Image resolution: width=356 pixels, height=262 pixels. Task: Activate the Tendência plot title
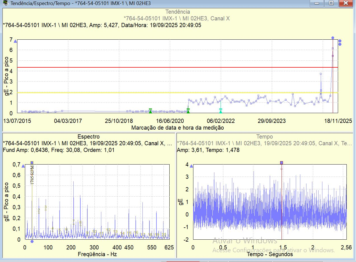tap(178, 12)
